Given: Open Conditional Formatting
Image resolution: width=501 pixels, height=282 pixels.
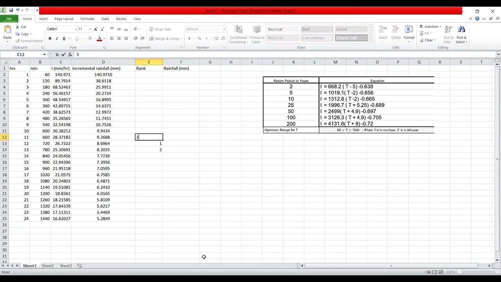Looking at the screenshot, I should (x=238, y=35).
